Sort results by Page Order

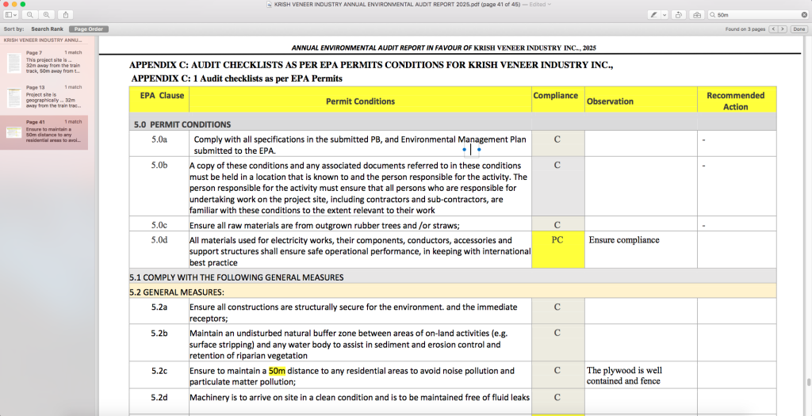(x=88, y=29)
